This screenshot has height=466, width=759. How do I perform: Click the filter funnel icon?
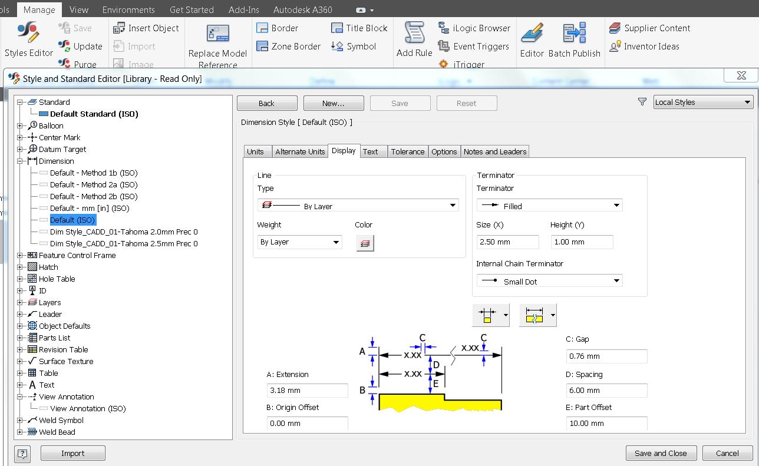click(642, 102)
